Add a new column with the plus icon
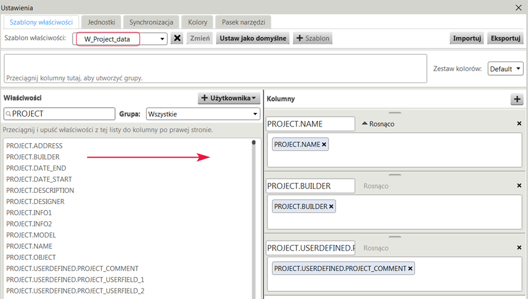528x299 pixels. pyautogui.click(x=517, y=99)
